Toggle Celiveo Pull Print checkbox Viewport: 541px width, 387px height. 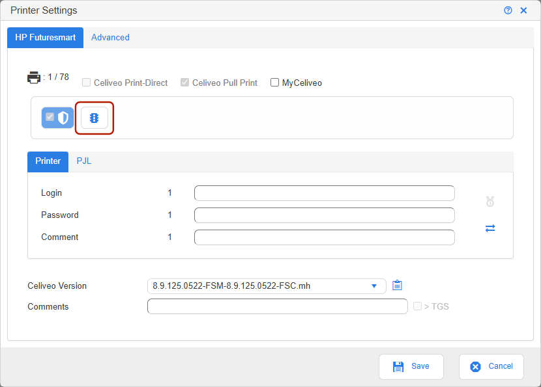185,83
